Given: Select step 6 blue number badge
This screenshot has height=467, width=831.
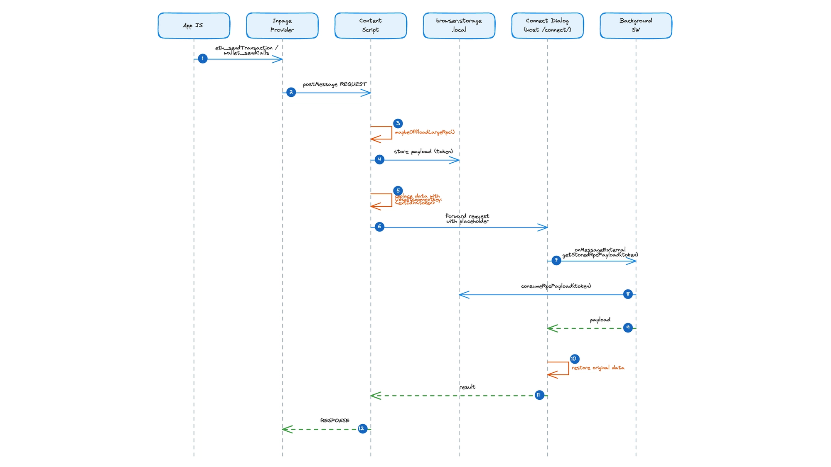Looking at the screenshot, I should coord(379,227).
